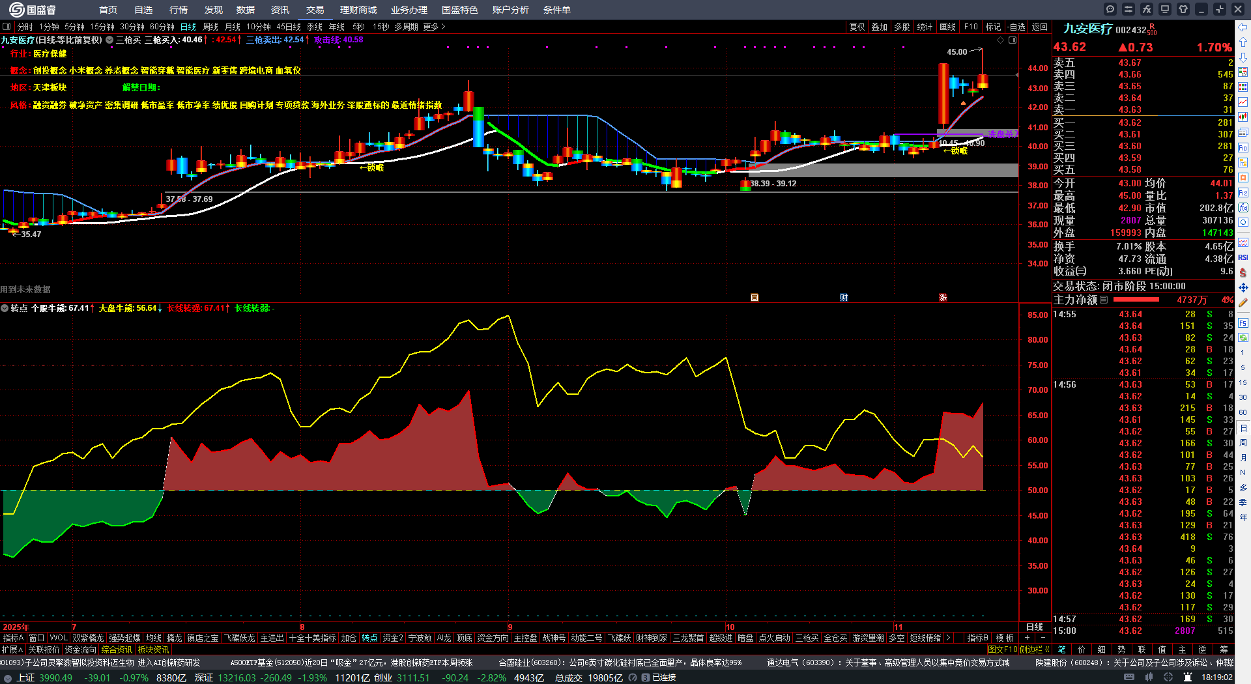Open the 指标B indicator group dropdown
Screen dimensions: 1251x684
click(978, 638)
